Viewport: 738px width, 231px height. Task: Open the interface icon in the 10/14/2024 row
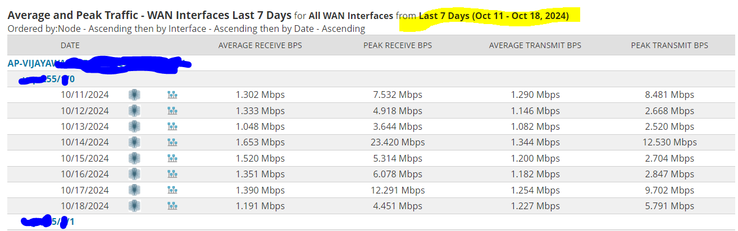pyautogui.click(x=172, y=143)
